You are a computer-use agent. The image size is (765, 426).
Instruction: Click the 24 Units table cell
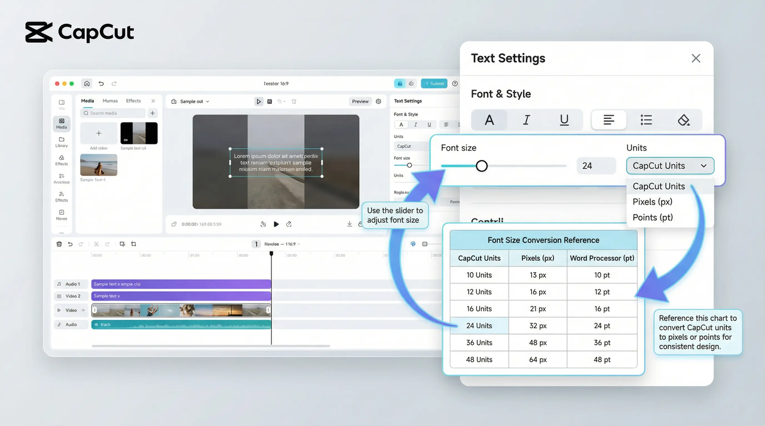(479, 326)
